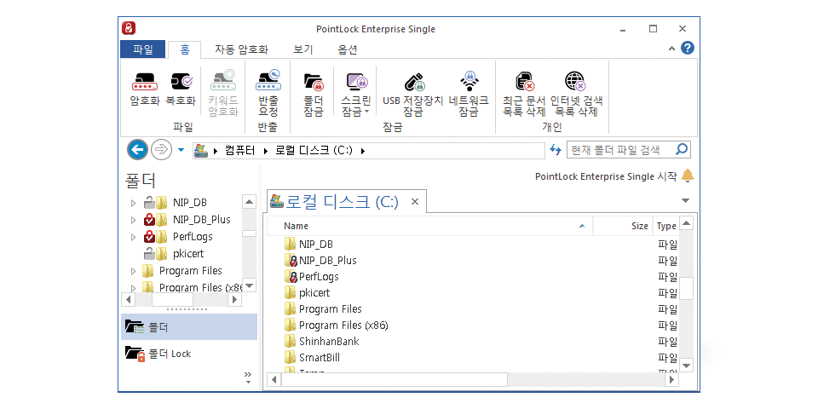Click the unlocked pkicert folder icon in tree
This screenshot has width=818, height=409.
(x=155, y=254)
